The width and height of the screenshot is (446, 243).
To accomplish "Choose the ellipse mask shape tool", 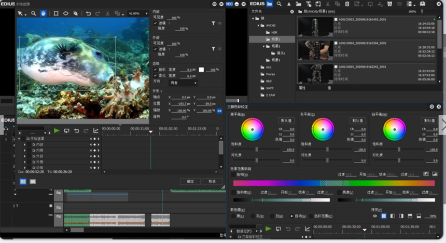I will pyautogui.click(x=66, y=14).
